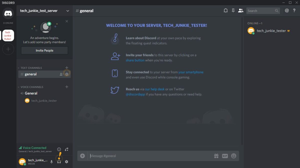Open the pinned messages icon
300x168 pixels.
coord(233,10)
